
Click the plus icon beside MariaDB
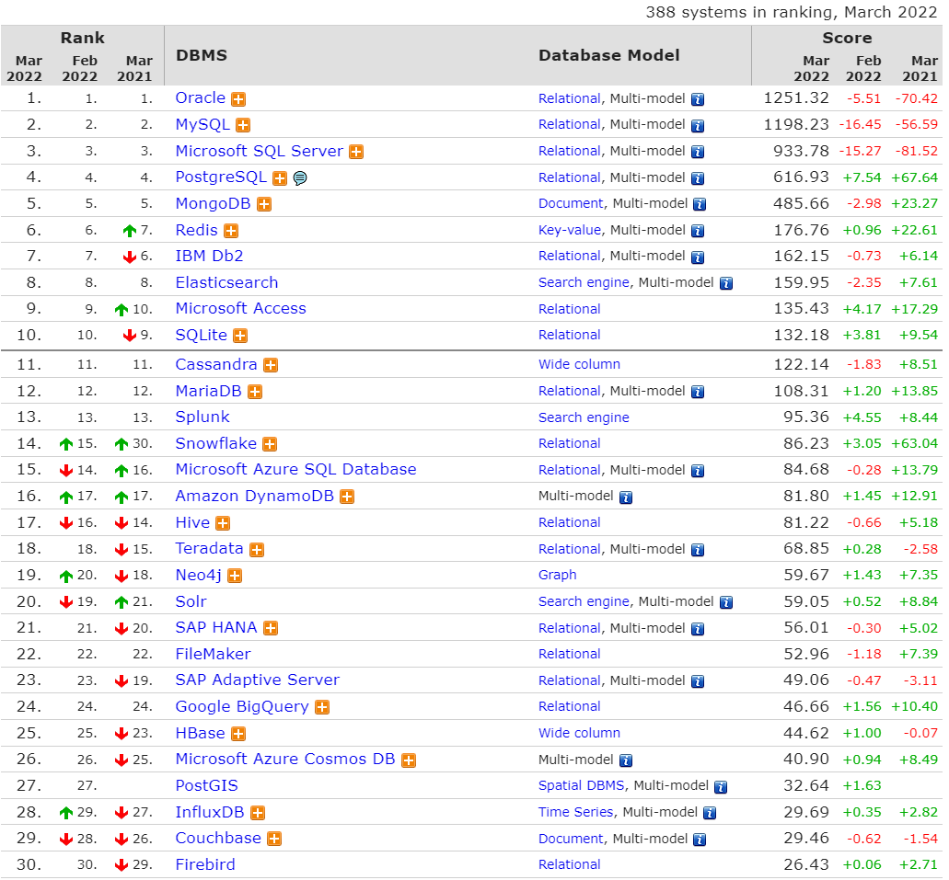point(255,392)
